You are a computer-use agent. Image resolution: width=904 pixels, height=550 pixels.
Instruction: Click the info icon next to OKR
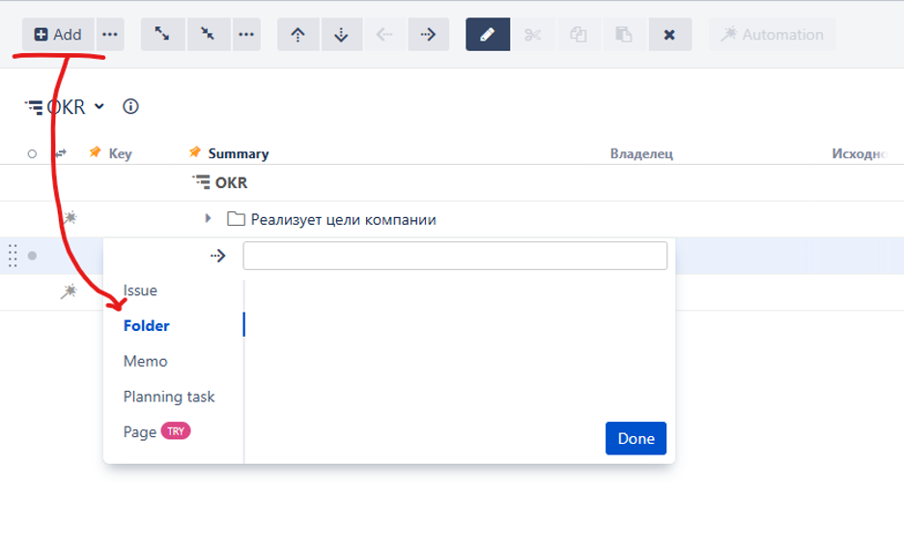[131, 106]
